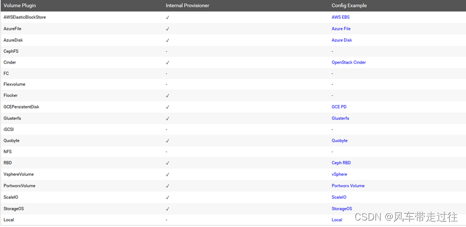The width and height of the screenshot is (466, 227).
Task: Select the NFS plugin name
Action: click(8, 152)
